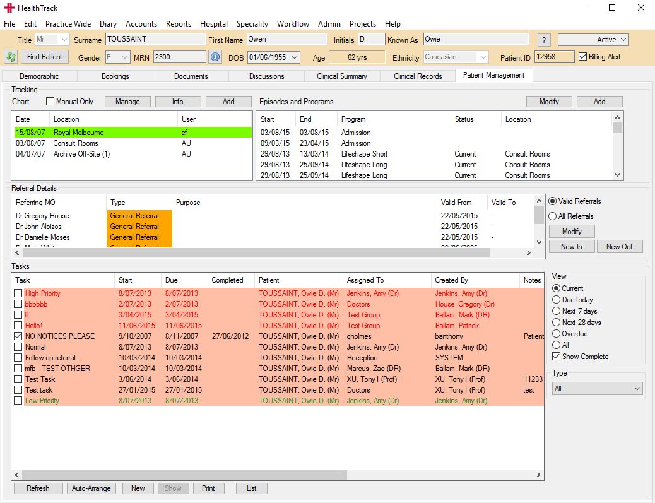Click the Due column header
This screenshot has height=503, width=655.
click(184, 280)
